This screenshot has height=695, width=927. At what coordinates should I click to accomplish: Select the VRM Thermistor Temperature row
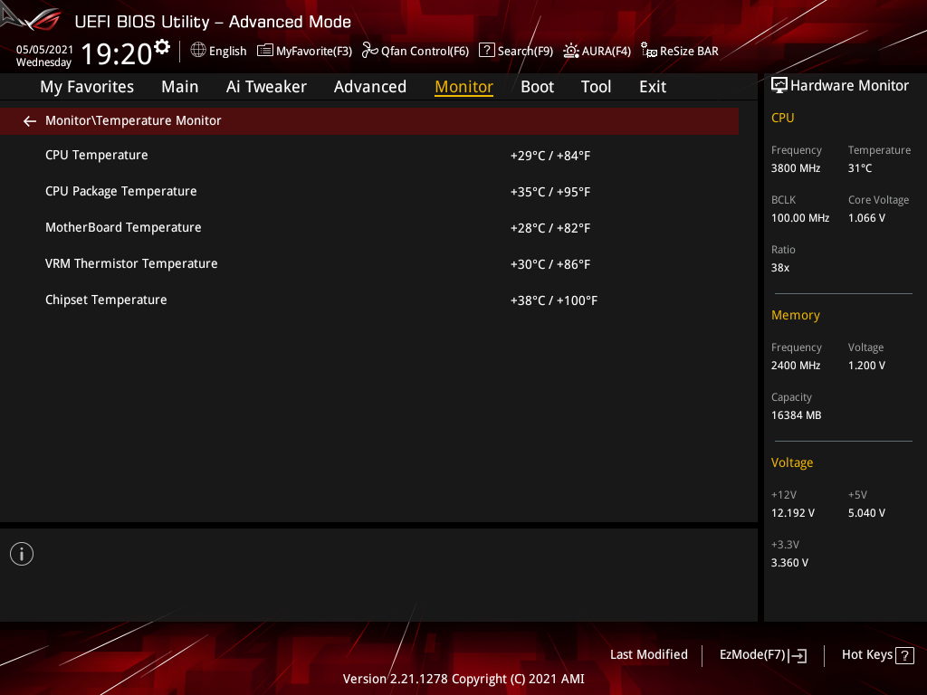369,263
